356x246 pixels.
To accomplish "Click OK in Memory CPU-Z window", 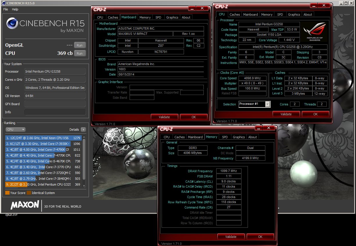I will tap(260, 237).
